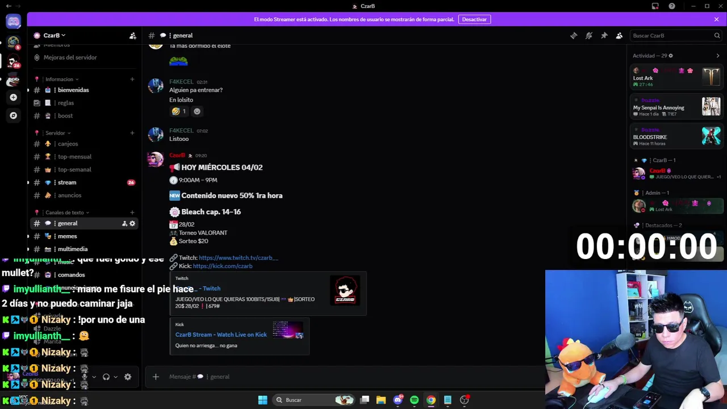Open headphone output options dropdown arrow
This screenshot has height=409, width=727.
(115, 377)
